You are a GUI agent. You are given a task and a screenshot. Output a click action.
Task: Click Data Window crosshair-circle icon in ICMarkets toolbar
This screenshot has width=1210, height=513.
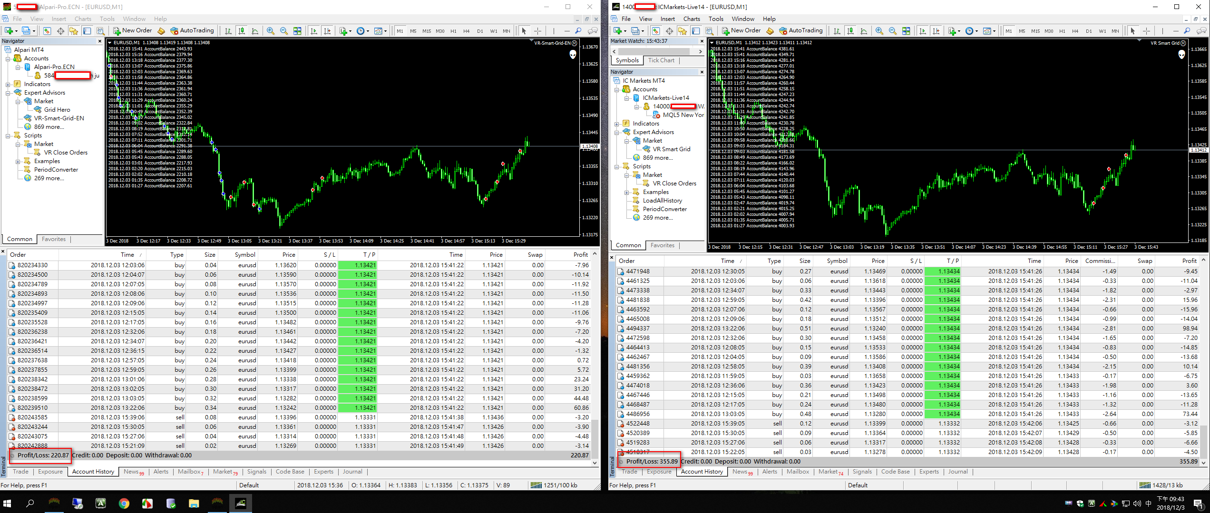coord(669,31)
